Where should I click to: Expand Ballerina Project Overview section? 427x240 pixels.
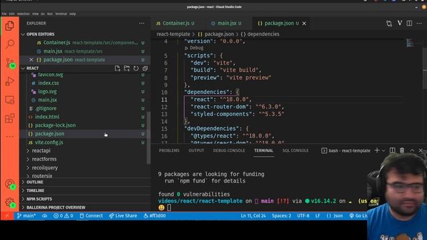[55, 207]
